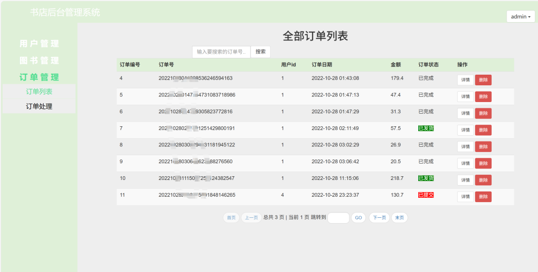This screenshot has width=538, height=272.
Task: Delete order 7 with 删除
Action: pos(483,130)
